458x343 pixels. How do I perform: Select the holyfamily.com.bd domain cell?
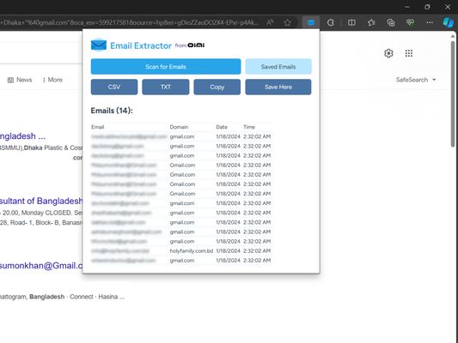pos(192,250)
